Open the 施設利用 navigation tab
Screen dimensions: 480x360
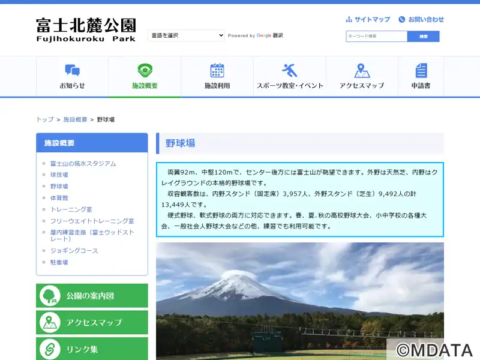pos(217,77)
